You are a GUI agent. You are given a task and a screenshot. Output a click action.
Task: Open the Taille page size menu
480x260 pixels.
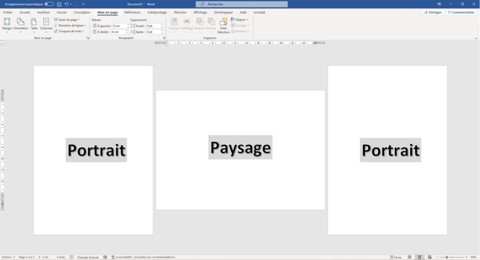point(34,25)
